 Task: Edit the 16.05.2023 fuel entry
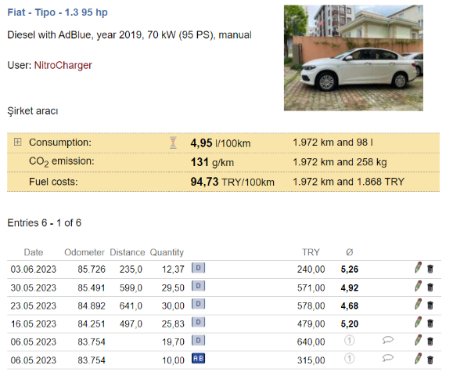pos(418,322)
